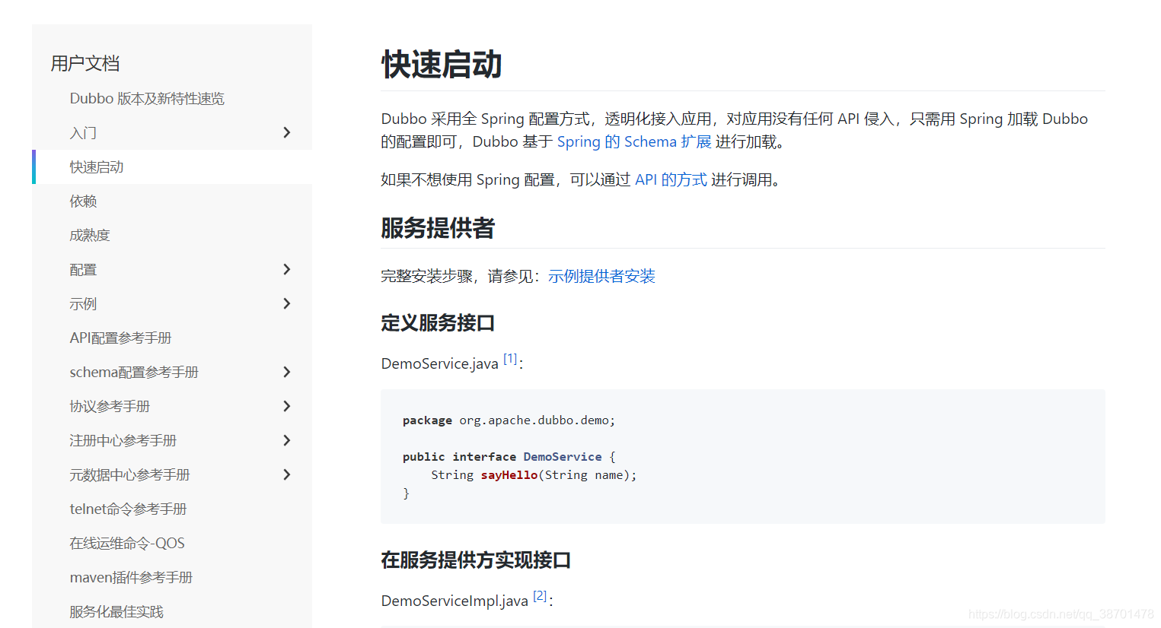This screenshot has width=1161, height=628.
Task: Go to the 依赖 page
Action: tap(83, 201)
